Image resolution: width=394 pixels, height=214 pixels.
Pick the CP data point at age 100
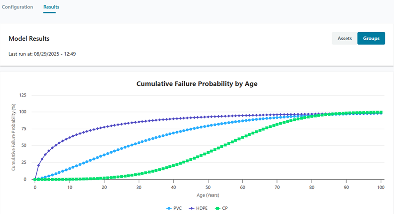click(x=380, y=112)
